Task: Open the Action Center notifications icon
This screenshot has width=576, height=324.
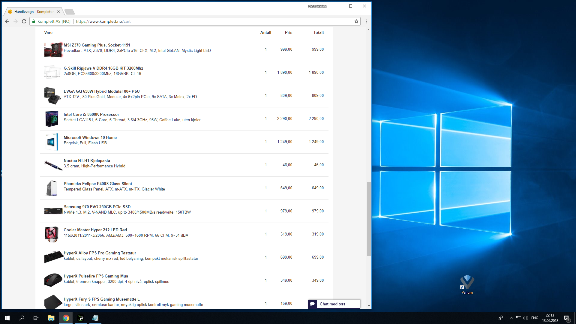Action: pos(566,318)
